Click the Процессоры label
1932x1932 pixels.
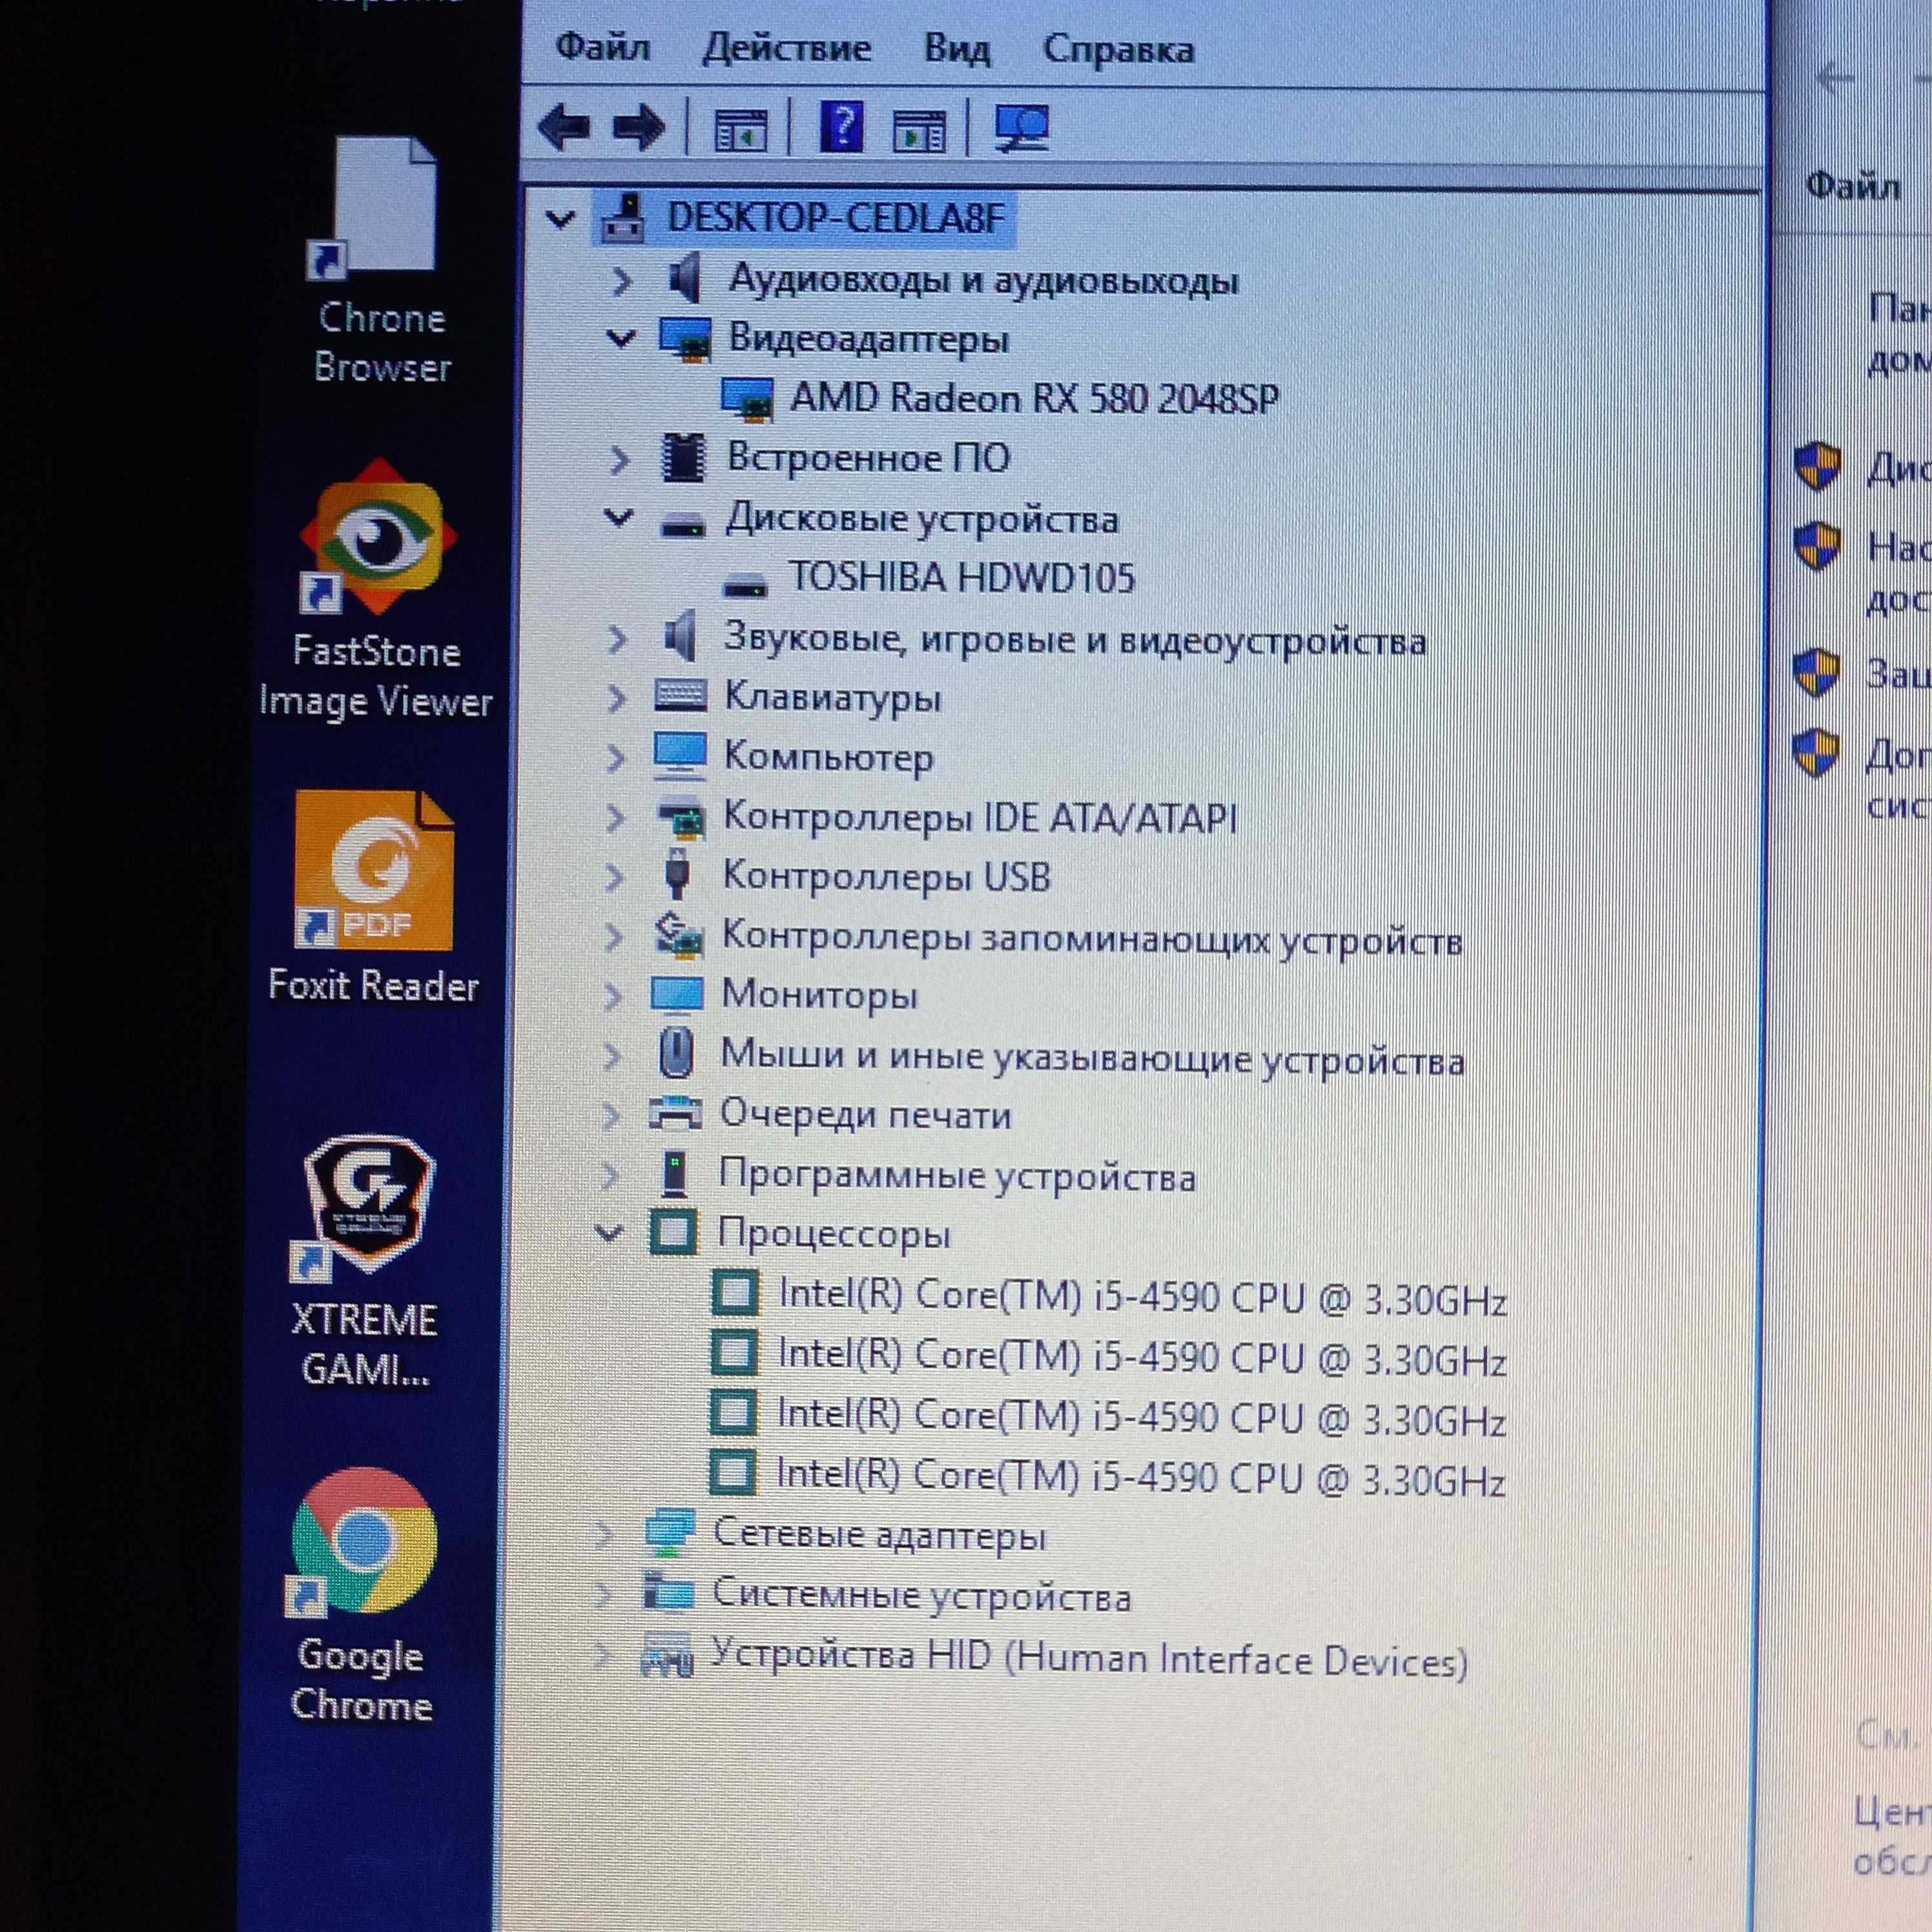(833, 1235)
